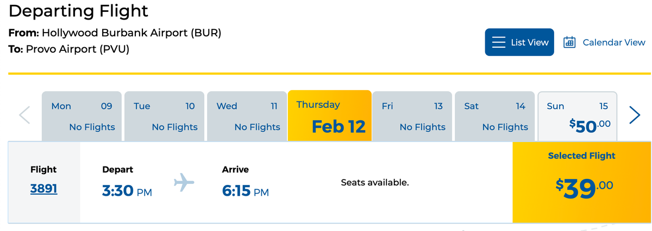Choose Sun 15 with $50.00 fare
This screenshot has width=652, height=231.
click(x=578, y=116)
